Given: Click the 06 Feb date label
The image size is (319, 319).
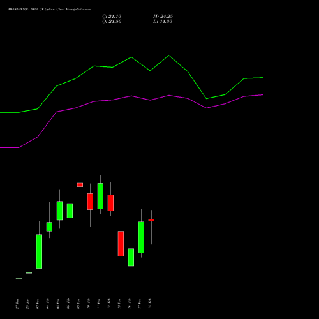Looking at the screenshot, I should click(68, 304).
